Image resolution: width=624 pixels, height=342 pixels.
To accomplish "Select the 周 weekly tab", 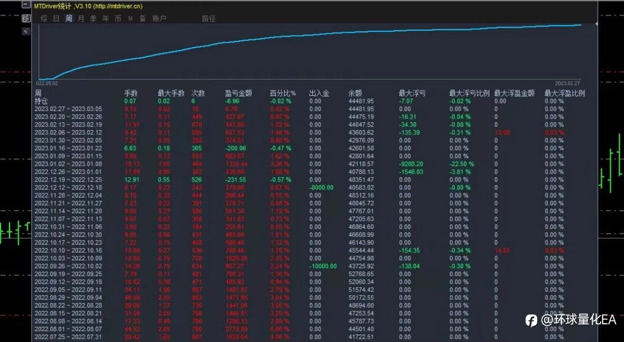I will pos(69,19).
